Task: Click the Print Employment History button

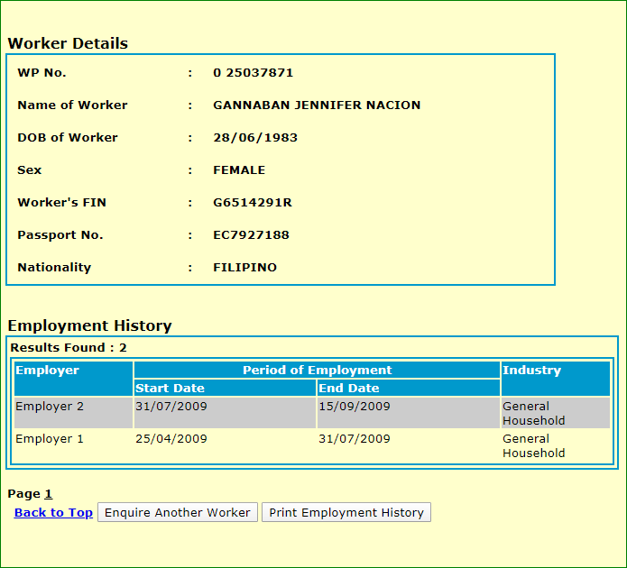Action: [346, 512]
